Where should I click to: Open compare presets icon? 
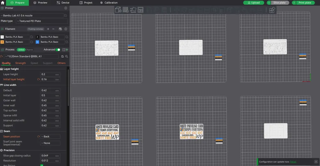(x=67, y=50)
